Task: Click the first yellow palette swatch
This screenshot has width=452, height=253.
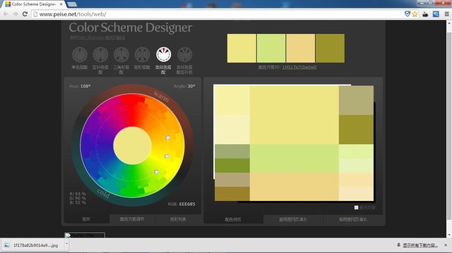Action: [x=241, y=49]
